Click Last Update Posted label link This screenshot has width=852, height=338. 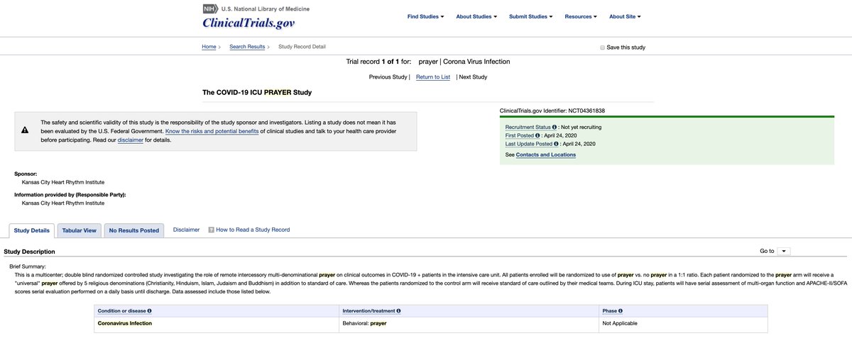click(x=529, y=144)
